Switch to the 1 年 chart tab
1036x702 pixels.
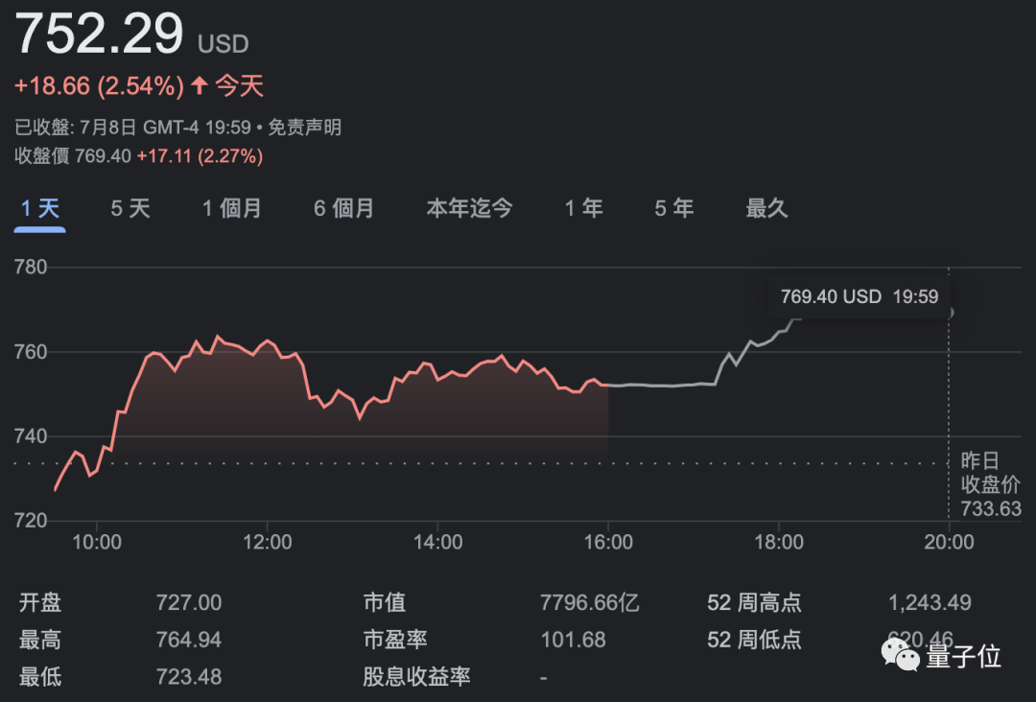(583, 208)
